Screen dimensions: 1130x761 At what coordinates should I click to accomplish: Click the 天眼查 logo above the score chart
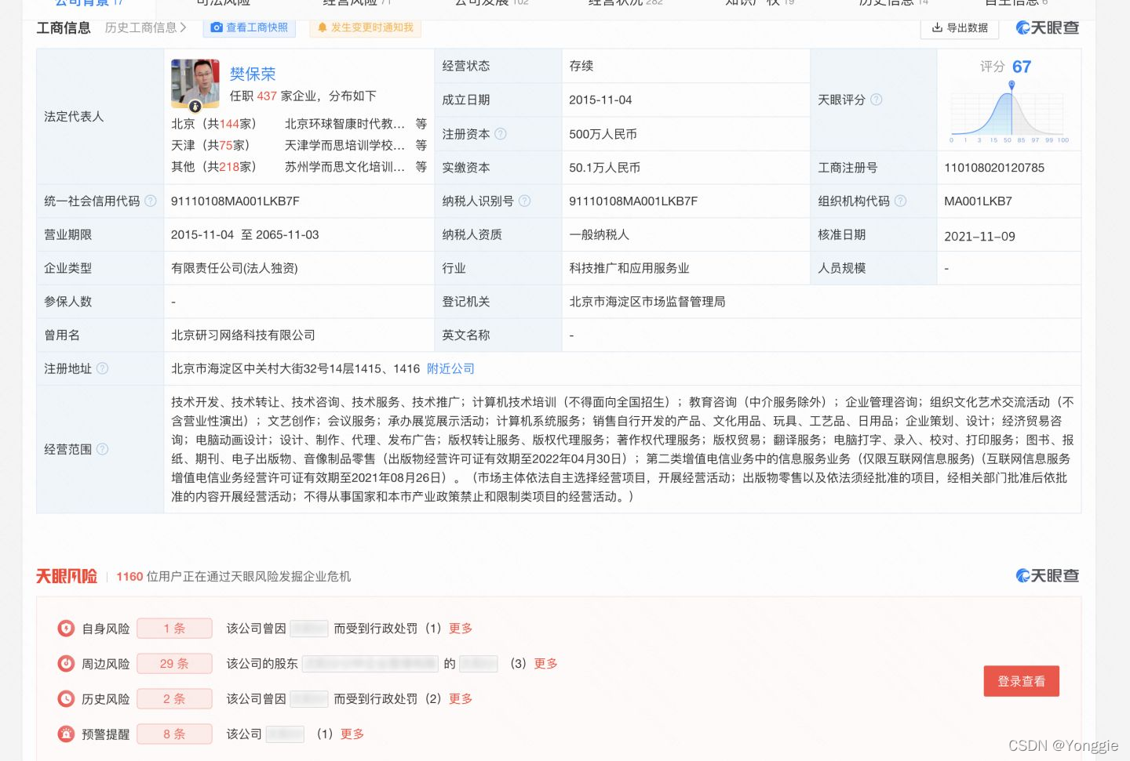click(1047, 27)
